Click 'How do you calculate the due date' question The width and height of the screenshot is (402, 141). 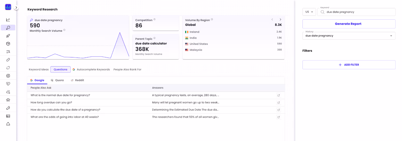tap(65, 110)
